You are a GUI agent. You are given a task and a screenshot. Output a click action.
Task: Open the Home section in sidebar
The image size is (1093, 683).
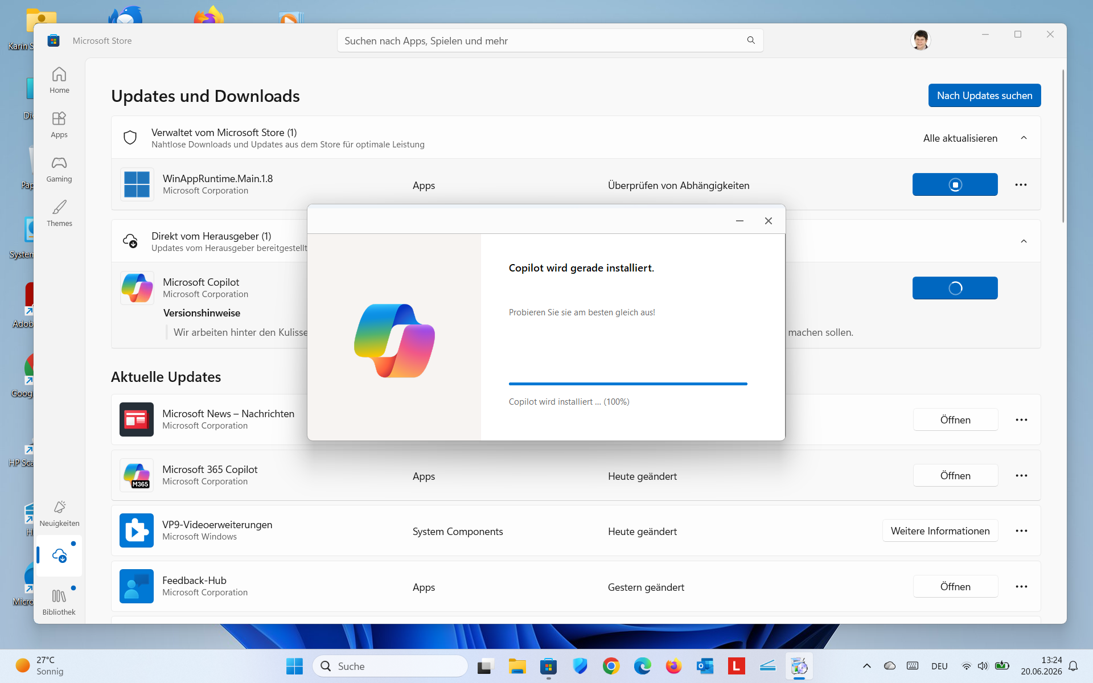tap(59, 80)
